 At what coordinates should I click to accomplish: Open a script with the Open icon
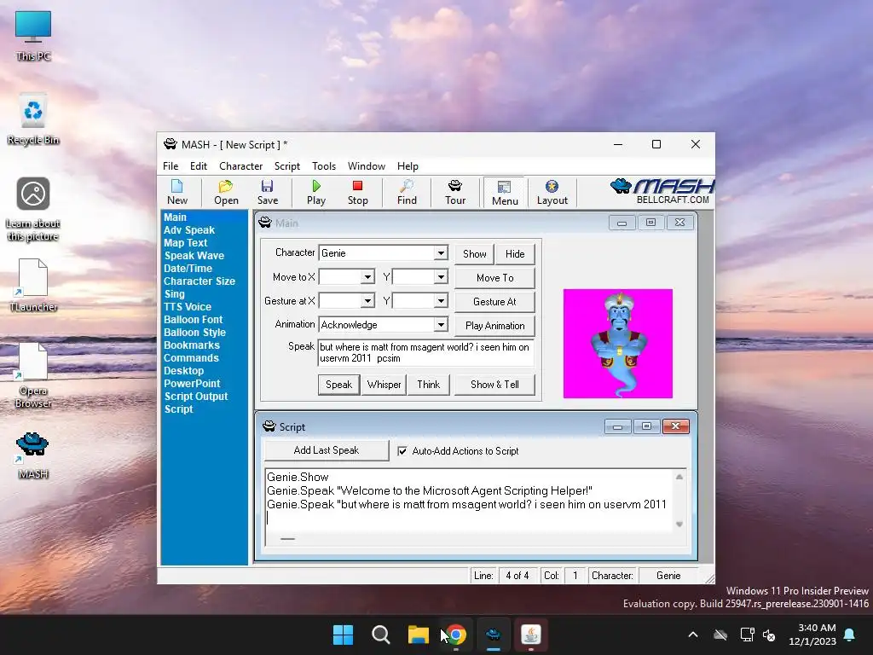(226, 192)
